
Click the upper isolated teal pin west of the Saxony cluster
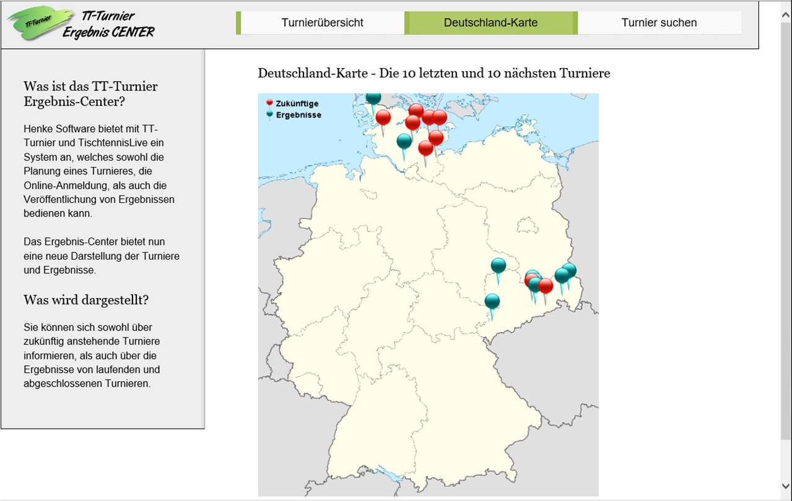[498, 266]
